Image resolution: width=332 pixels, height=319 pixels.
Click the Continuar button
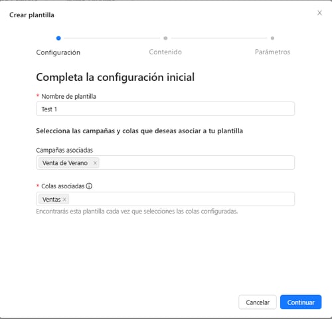tap(301, 302)
